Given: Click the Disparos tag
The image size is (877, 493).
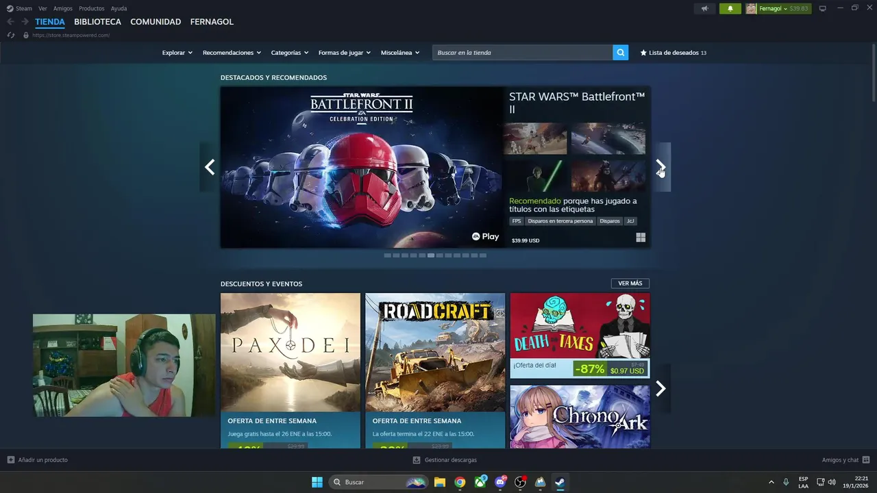Looking at the screenshot, I should click(610, 221).
